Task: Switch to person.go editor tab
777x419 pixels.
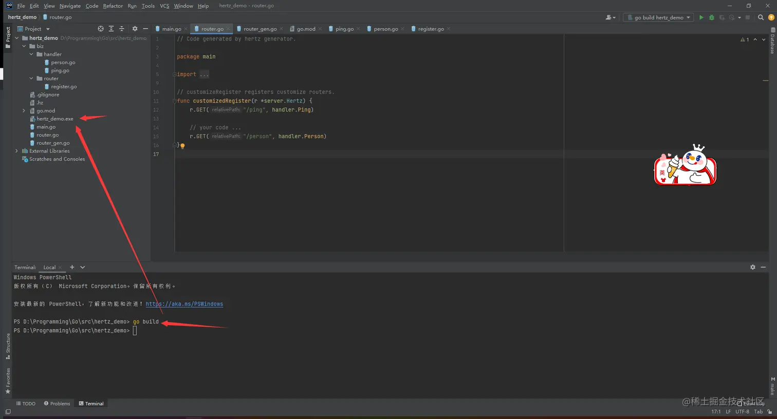Action: tap(385, 29)
